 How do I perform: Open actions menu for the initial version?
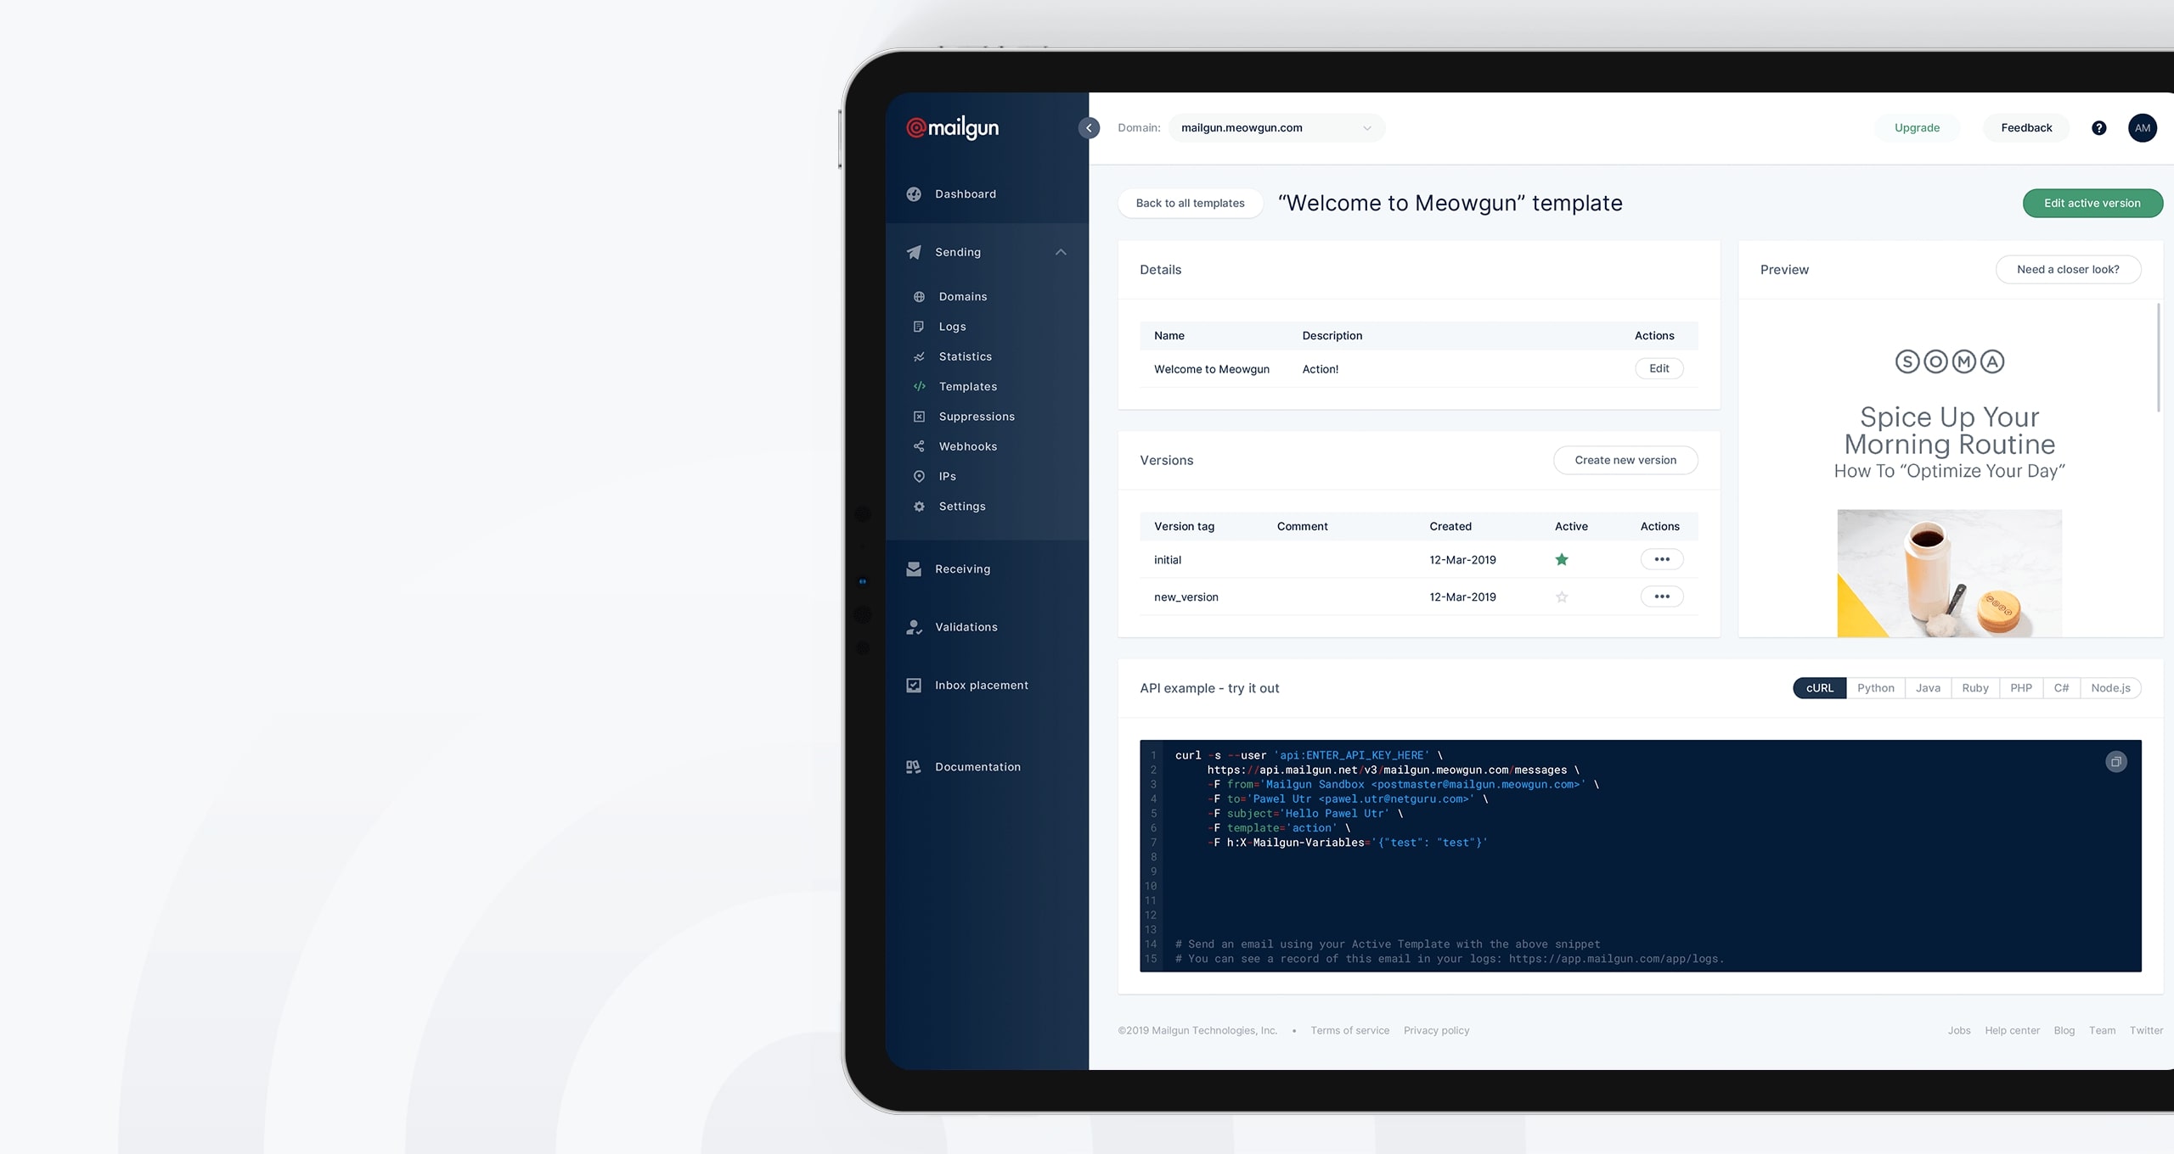point(1662,560)
